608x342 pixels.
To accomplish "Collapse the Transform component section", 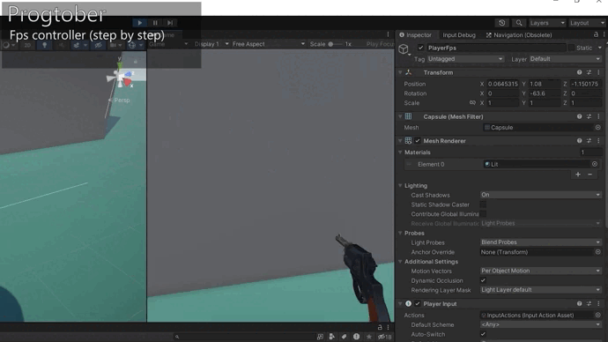I will point(400,72).
